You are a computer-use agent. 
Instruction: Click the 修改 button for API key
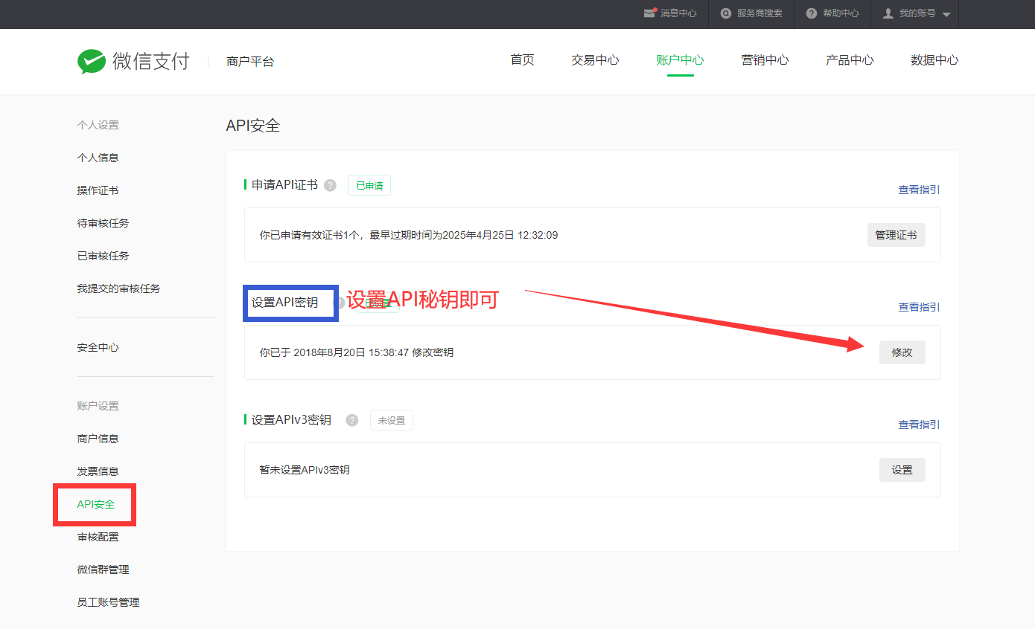tap(902, 352)
